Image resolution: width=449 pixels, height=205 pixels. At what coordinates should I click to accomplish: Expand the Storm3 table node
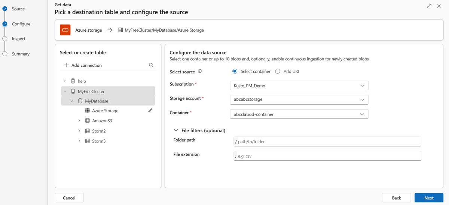[x=79, y=141]
